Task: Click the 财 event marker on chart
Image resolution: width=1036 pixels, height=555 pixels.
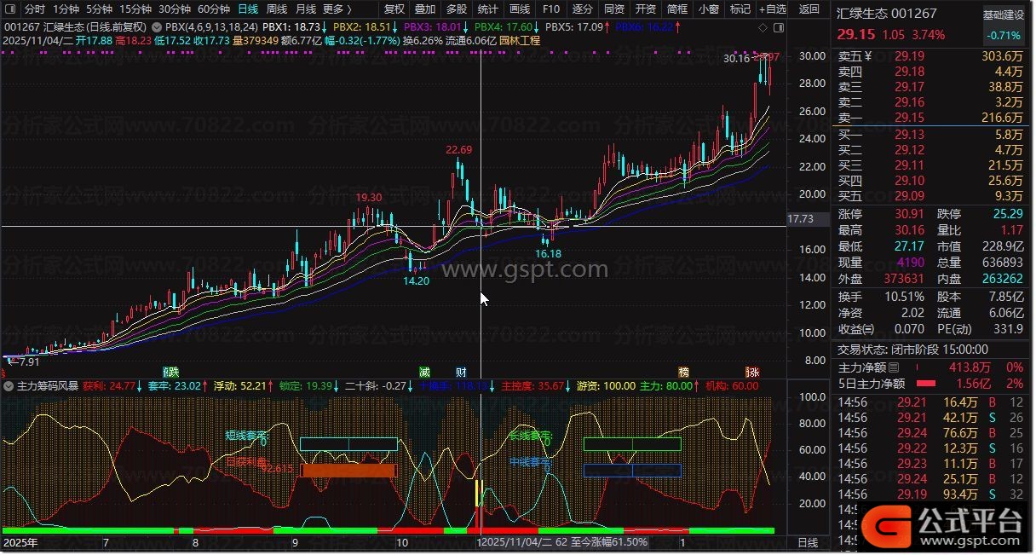Action: [x=461, y=372]
